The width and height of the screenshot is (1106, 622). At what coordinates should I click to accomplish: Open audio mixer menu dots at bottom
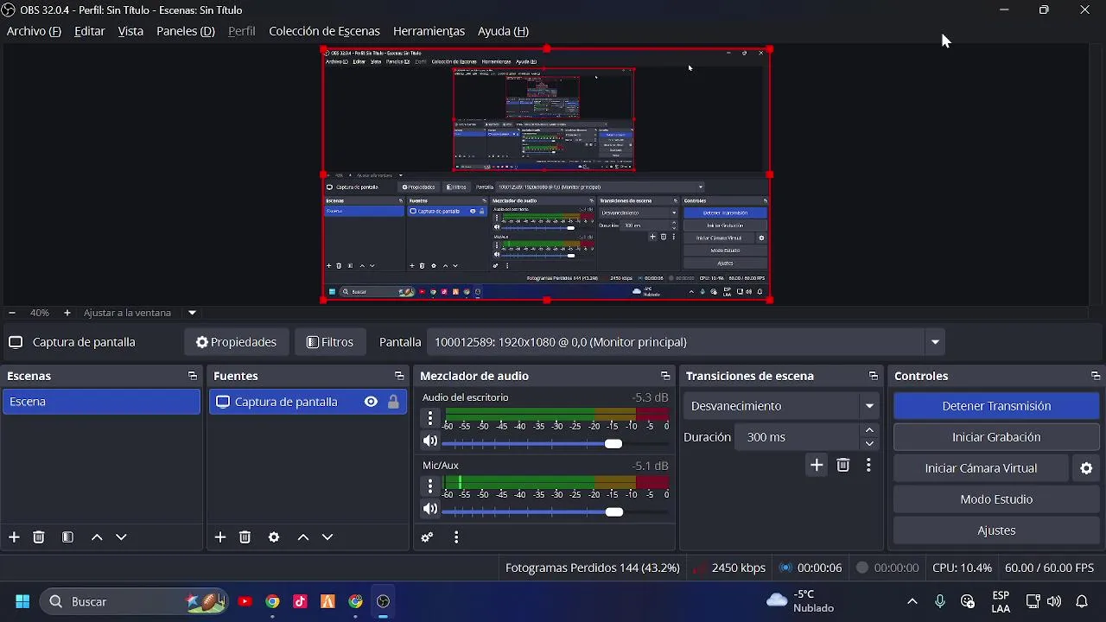(456, 537)
